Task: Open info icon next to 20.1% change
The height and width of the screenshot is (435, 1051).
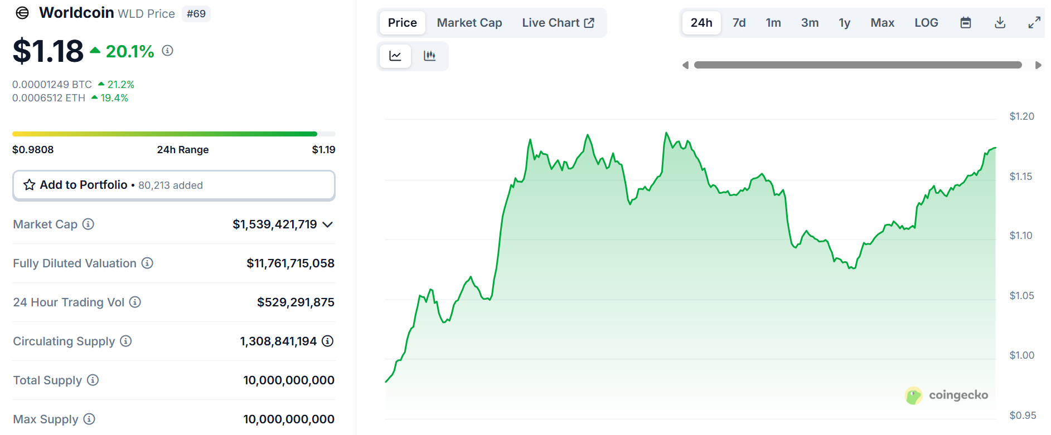Action: (x=167, y=51)
